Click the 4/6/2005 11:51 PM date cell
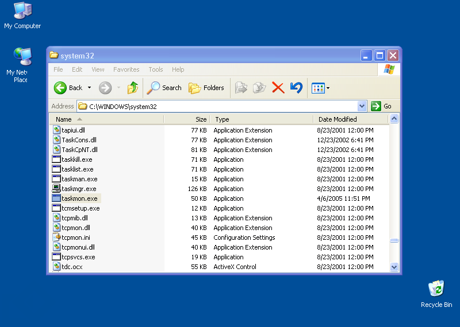 click(343, 198)
